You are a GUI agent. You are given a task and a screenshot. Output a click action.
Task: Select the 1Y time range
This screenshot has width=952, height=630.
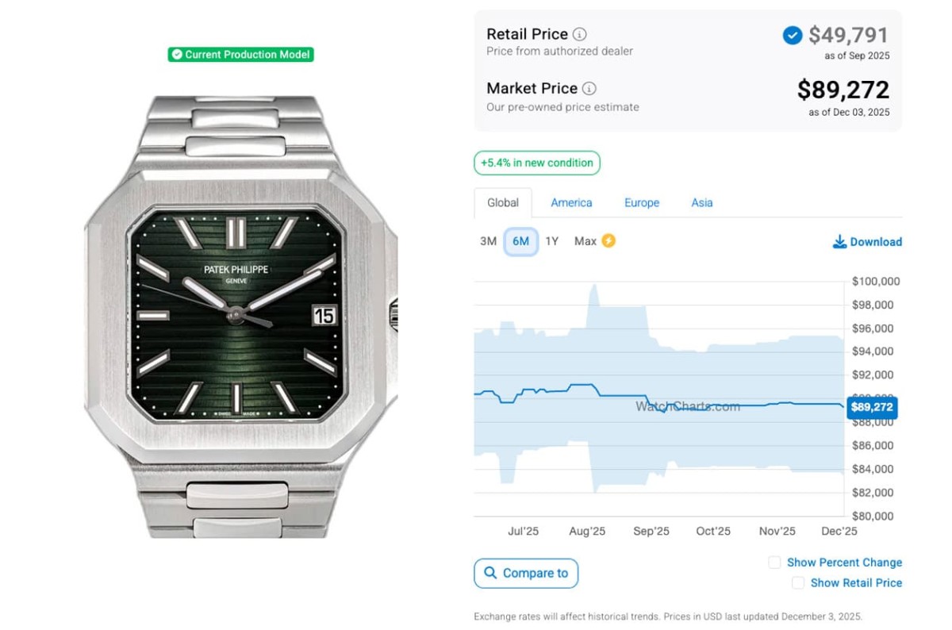552,241
